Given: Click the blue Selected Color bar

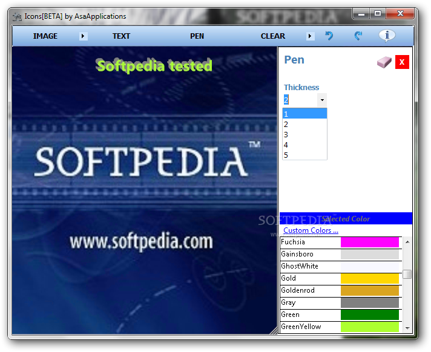Looking at the screenshot, I should tap(346, 218).
